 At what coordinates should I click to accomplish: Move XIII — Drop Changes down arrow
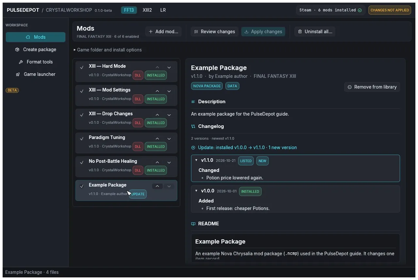click(169, 115)
